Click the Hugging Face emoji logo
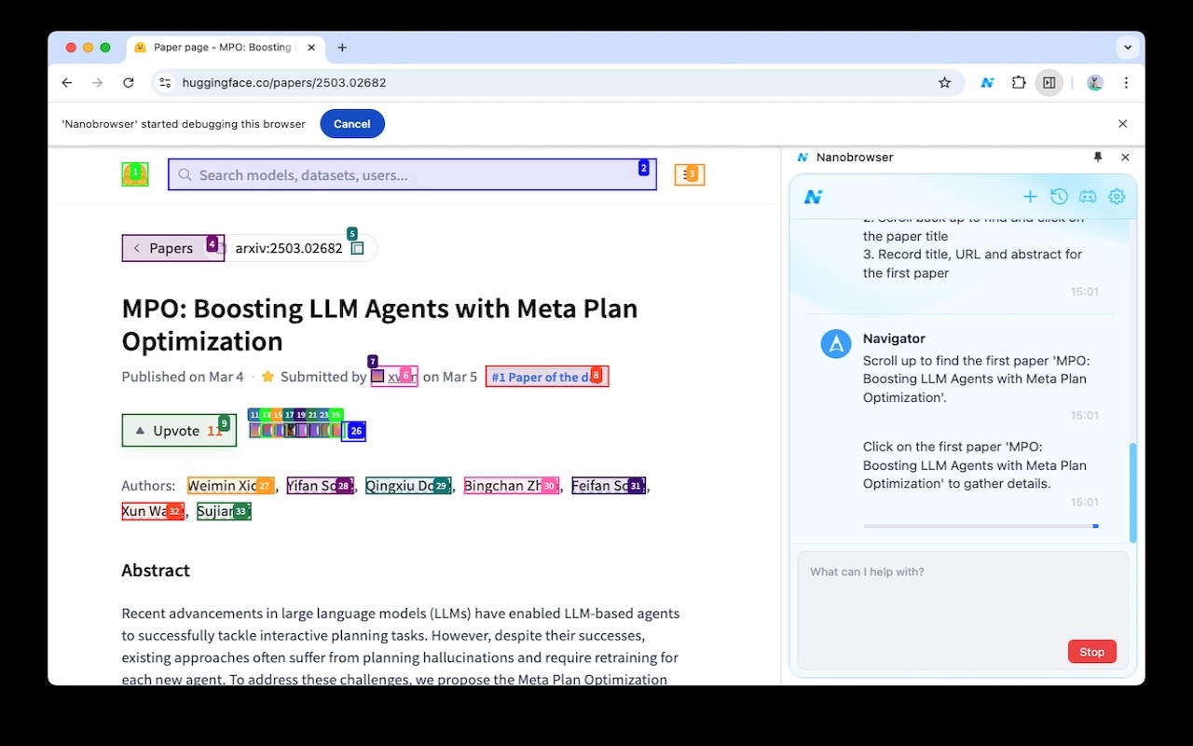 click(135, 174)
